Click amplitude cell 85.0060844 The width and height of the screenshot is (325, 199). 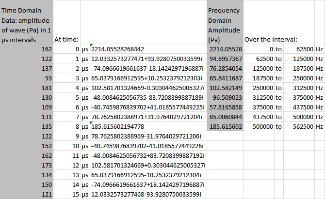pyautogui.click(x=225, y=117)
